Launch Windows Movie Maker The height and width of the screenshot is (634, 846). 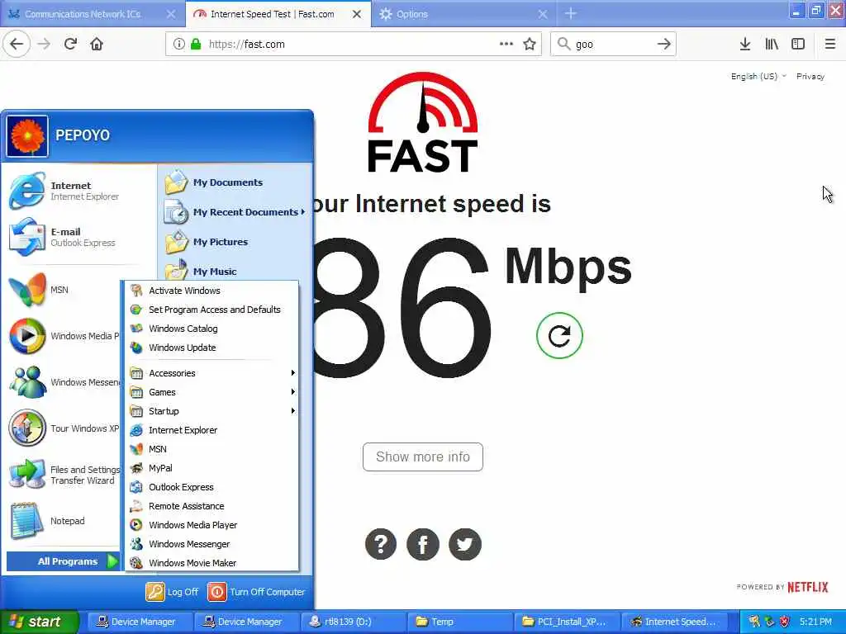[212, 563]
